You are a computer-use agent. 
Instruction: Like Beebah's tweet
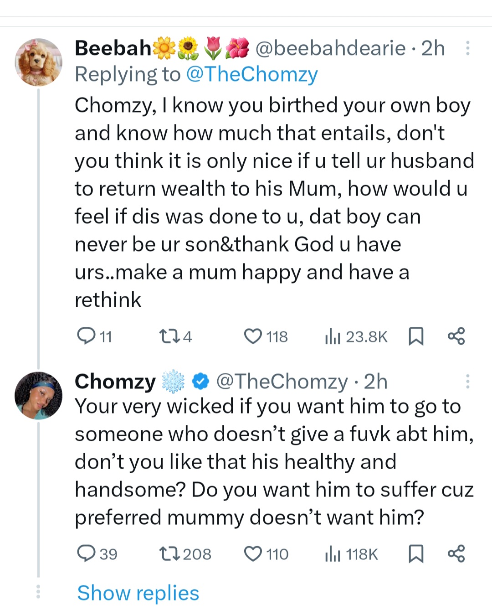(x=253, y=336)
